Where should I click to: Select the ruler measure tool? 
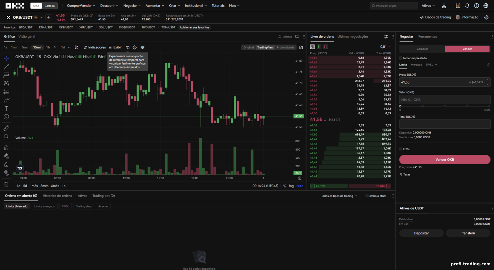pyautogui.click(x=6, y=128)
